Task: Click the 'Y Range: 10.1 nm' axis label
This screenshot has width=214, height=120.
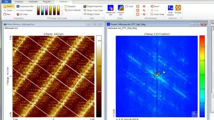Action: click(8, 76)
